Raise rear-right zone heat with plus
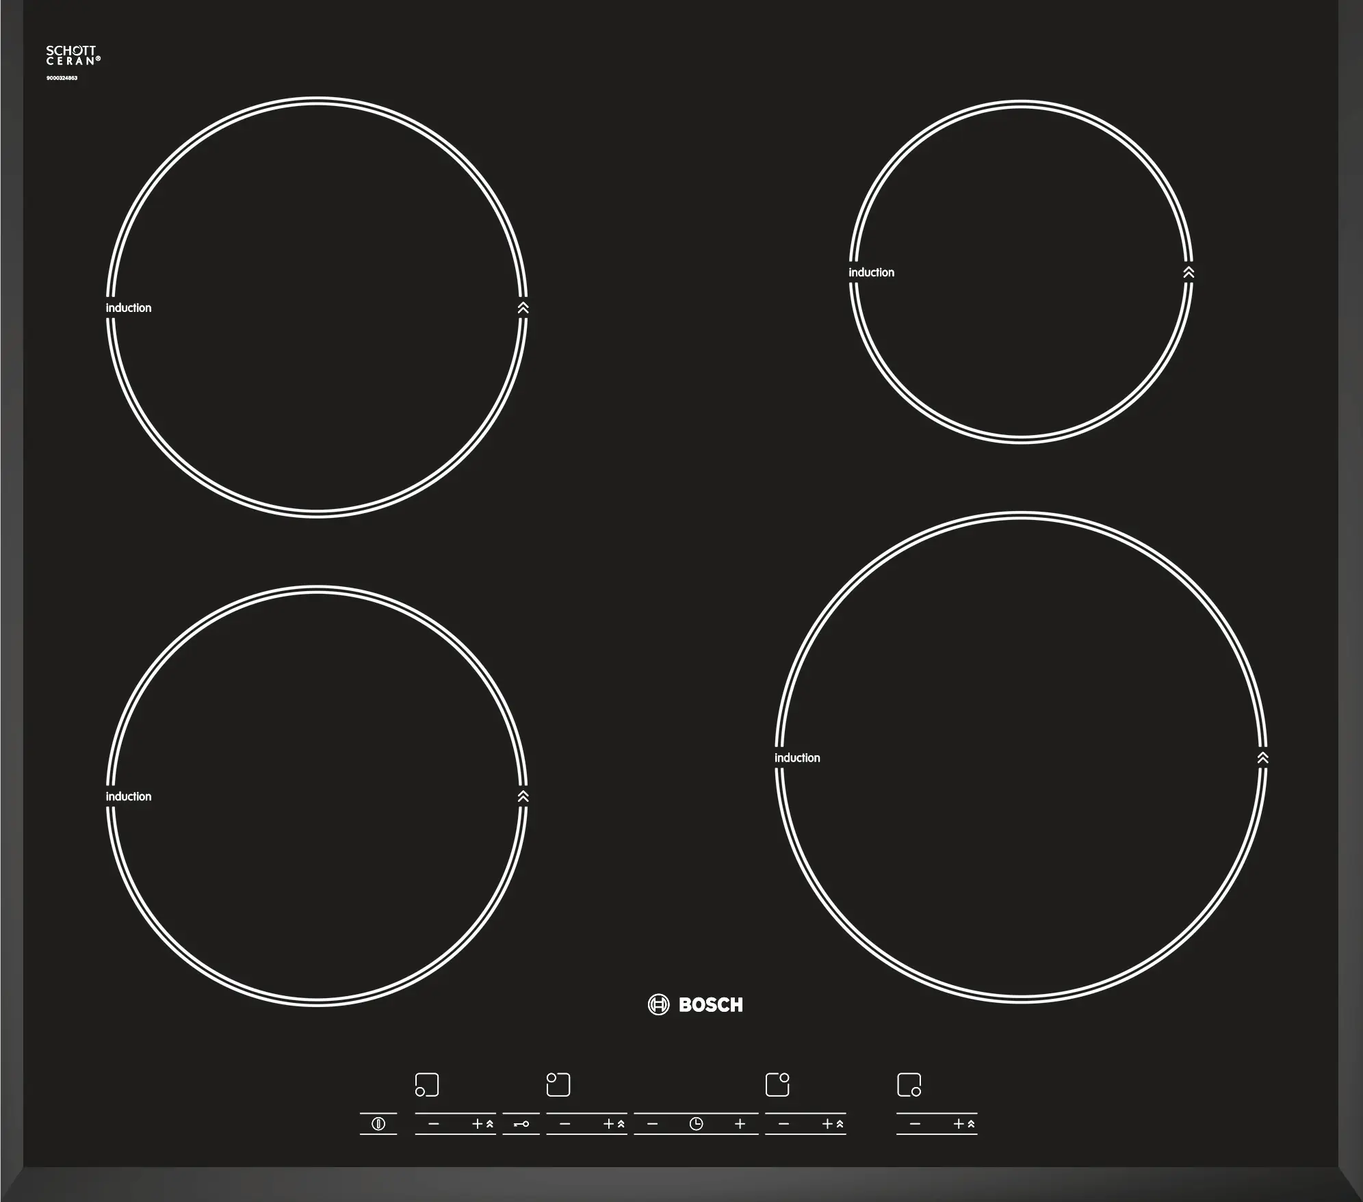The image size is (1363, 1202). pos(829,1123)
